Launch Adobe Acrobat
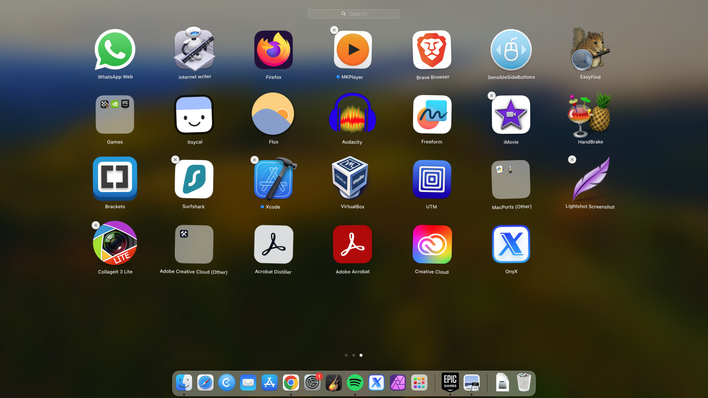Screen dimensions: 708x398 [352, 244]
